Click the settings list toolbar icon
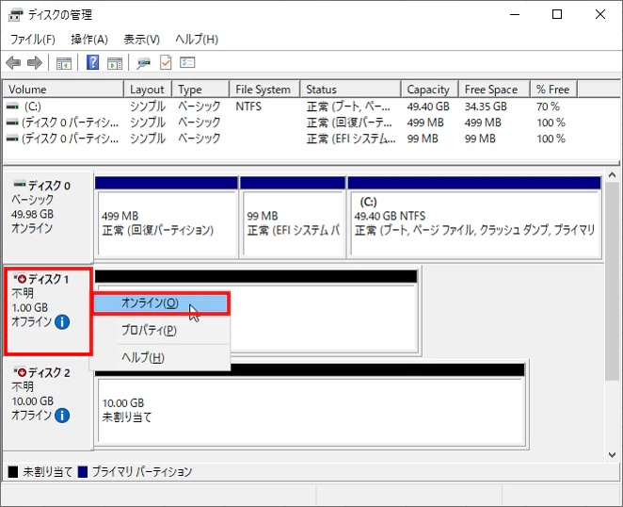 (187, 62)
